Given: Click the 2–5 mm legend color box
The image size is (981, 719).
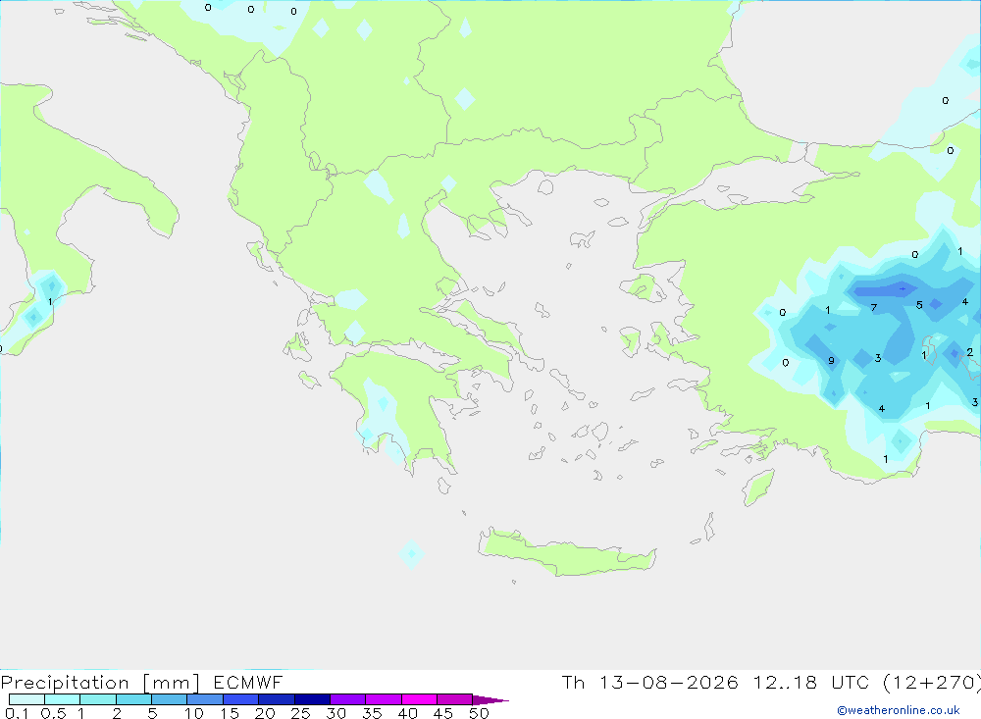Looking at the screenshot, I should coord(133,699).
